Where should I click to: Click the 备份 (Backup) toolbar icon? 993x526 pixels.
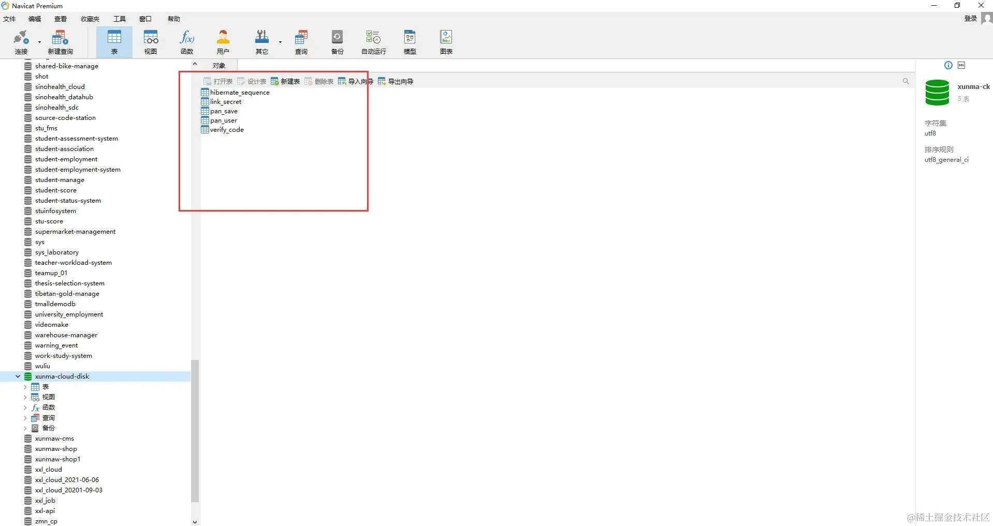click(338, 42)
